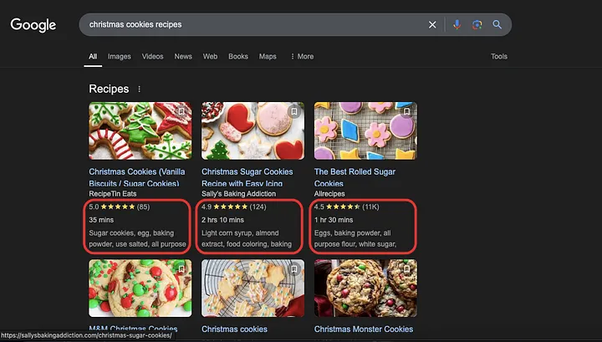Click the red mitten sugar cookies thumbnail
The height and width of the screenshot is (342, 602).
(x=253, y=130)
